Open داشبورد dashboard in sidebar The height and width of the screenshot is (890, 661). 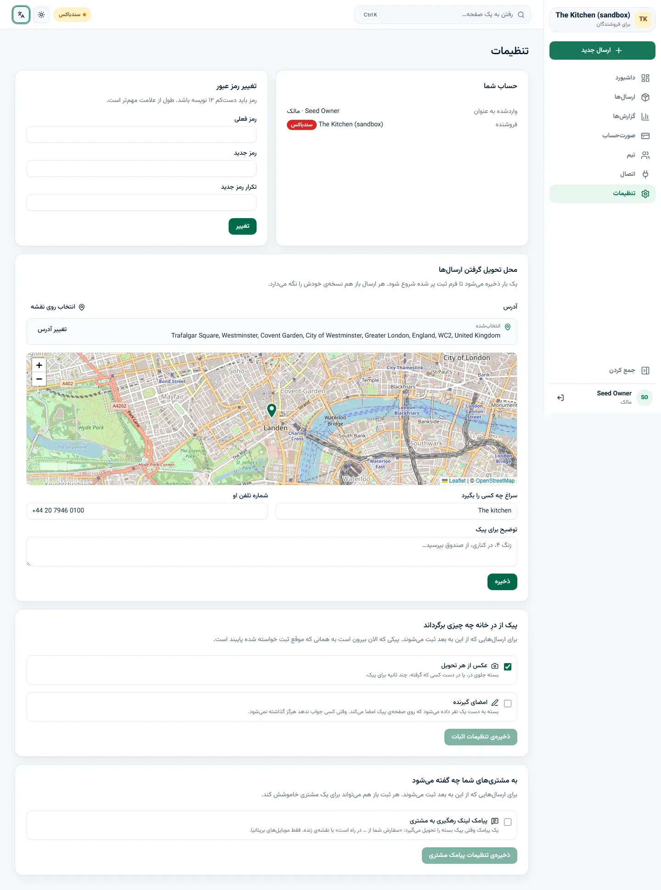(x=602, y=78)
